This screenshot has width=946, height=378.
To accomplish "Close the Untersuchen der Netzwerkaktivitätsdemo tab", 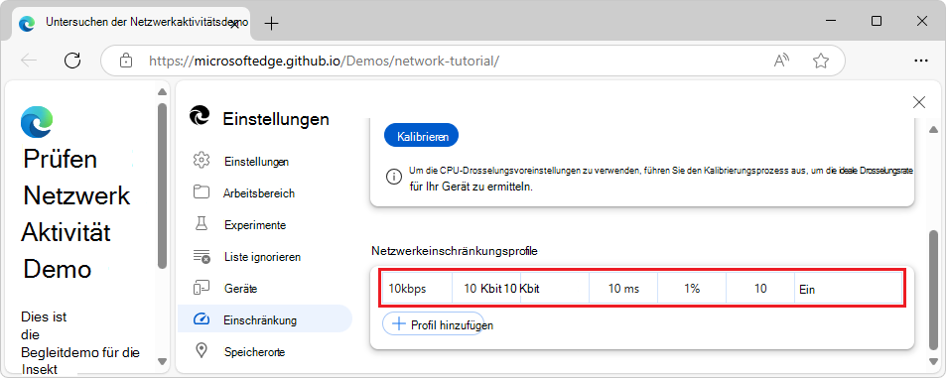I will (234, 24).
